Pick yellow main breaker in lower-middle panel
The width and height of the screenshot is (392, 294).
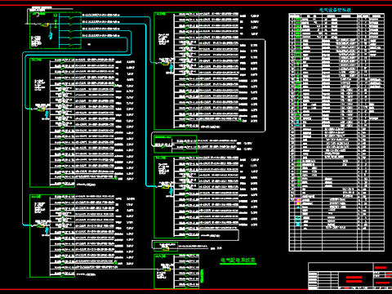(166, 187)
